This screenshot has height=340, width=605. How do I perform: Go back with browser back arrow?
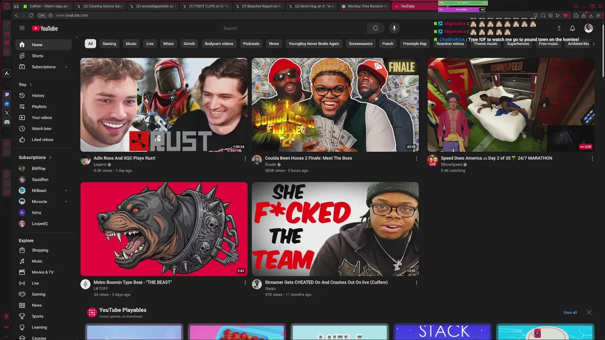[x=16, y=15]
